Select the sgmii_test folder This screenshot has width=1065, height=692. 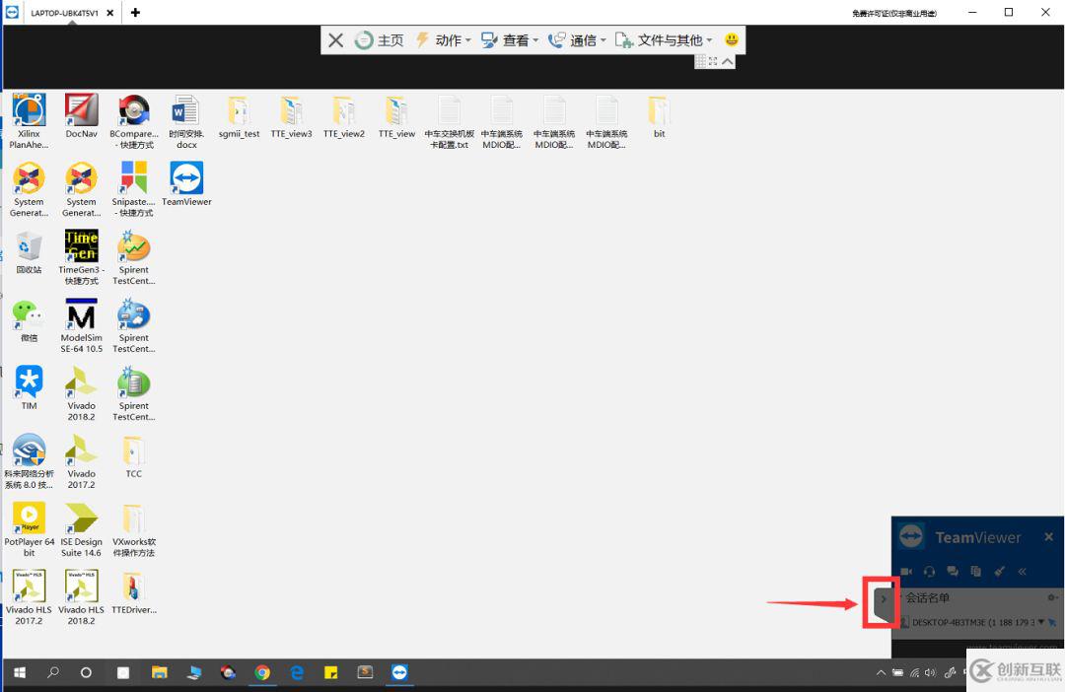[x=239, y=115]
